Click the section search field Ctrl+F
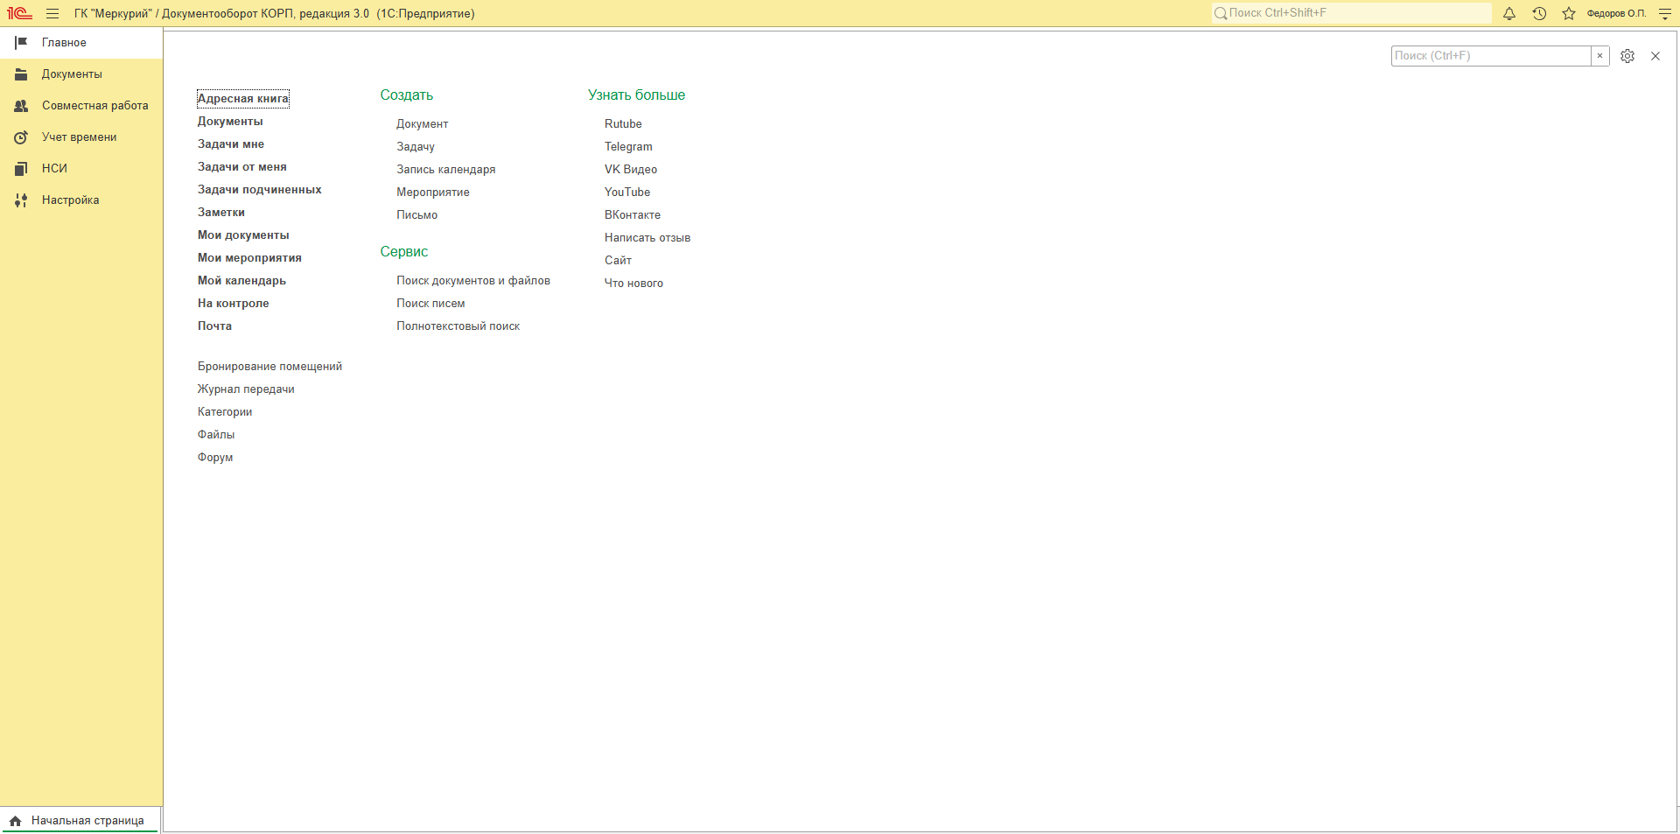Viewport: 1680px width, 834px height. pos(1491,56)
